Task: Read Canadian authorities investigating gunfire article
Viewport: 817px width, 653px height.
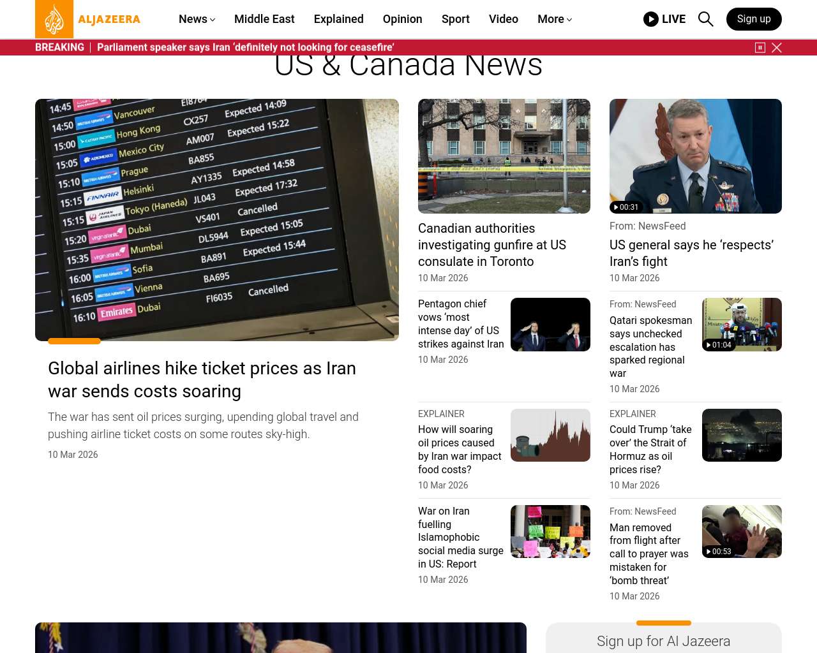Action: [x=492, y=245]
